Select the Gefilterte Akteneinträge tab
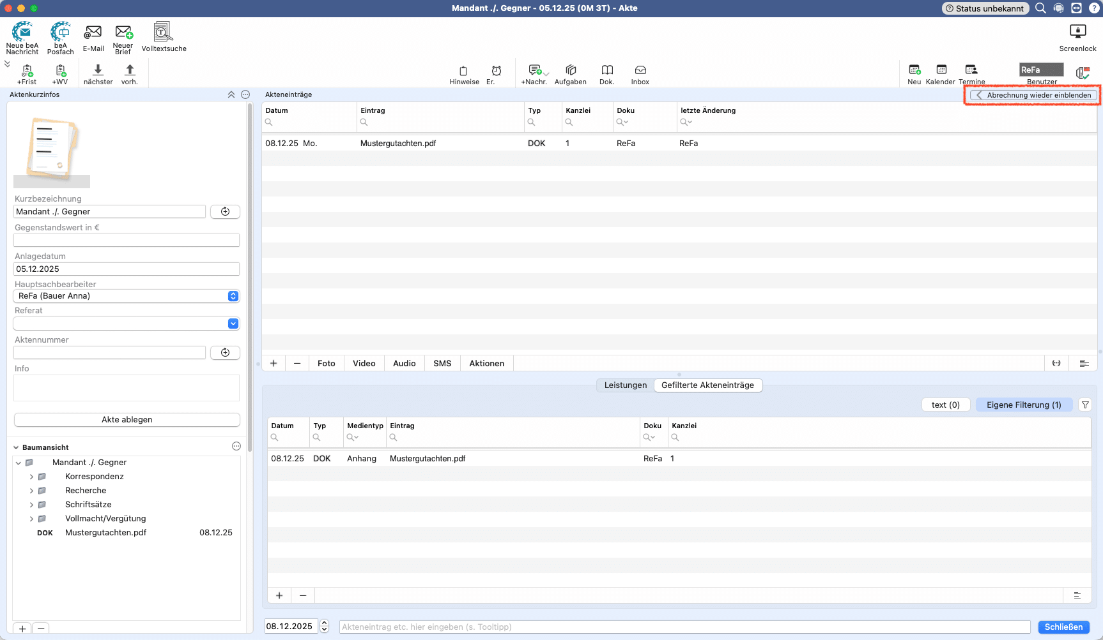The image size is (1103, 640). tap(707, 385)
